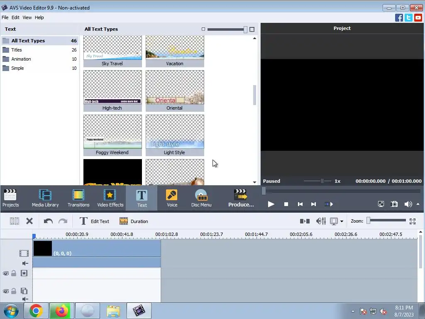Viewport: 425px width, 319px height.
Task: Select the Oriental text preset
Action: (175, 91)
